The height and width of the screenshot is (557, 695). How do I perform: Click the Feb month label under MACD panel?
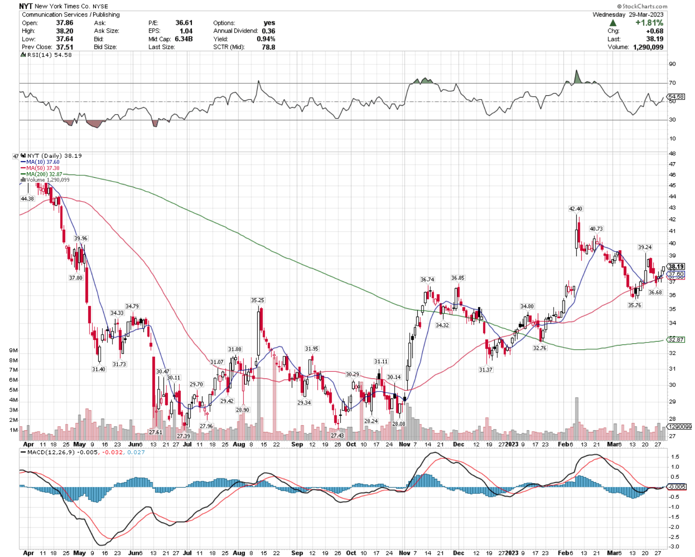click(563, 553)
